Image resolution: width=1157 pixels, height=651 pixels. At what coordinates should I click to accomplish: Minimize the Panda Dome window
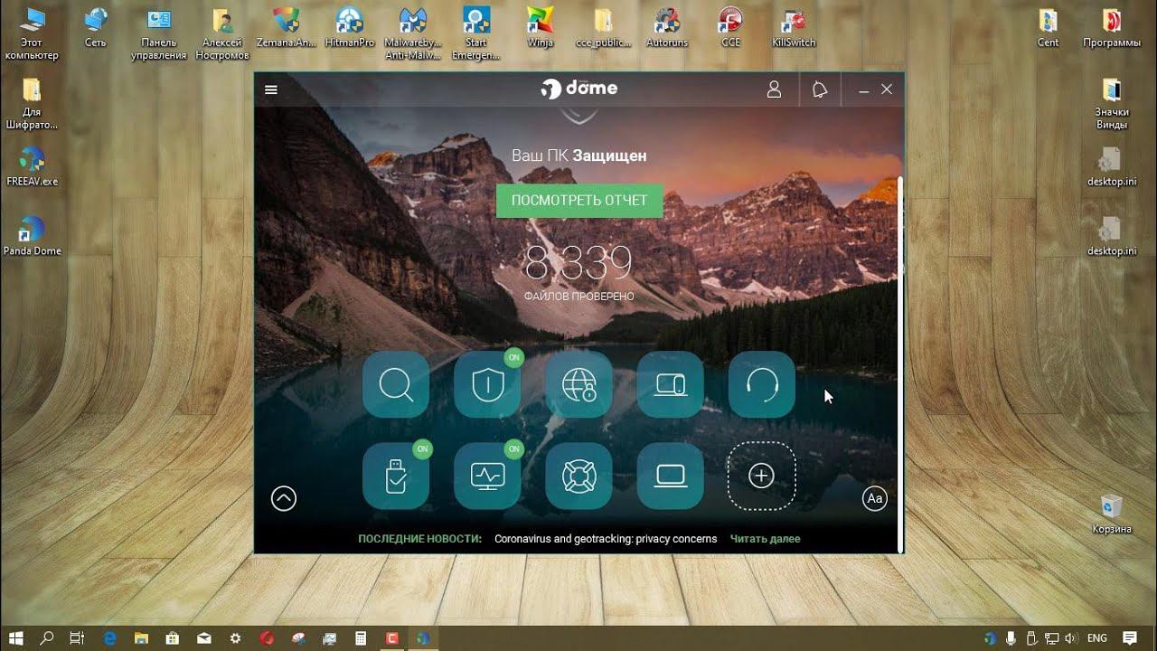point(864,90)
